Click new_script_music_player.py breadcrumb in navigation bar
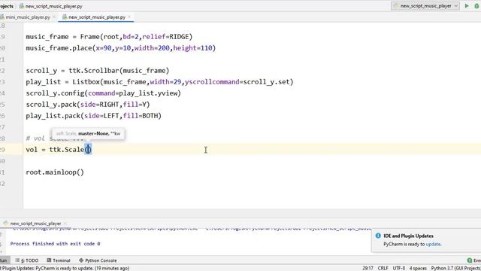The height and width of the screenshot is (271, 481). tap(51, 6)
